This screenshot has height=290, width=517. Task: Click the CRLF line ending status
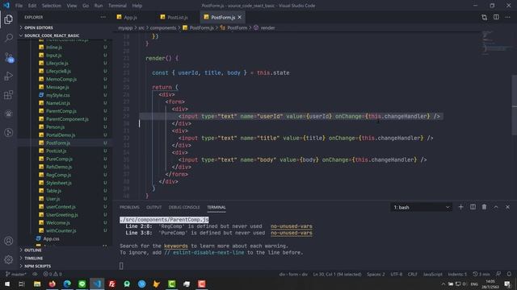coord(412,274)
